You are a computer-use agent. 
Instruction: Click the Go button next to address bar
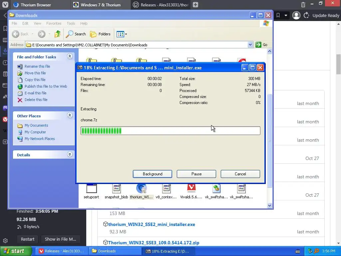tap(262, 45)
